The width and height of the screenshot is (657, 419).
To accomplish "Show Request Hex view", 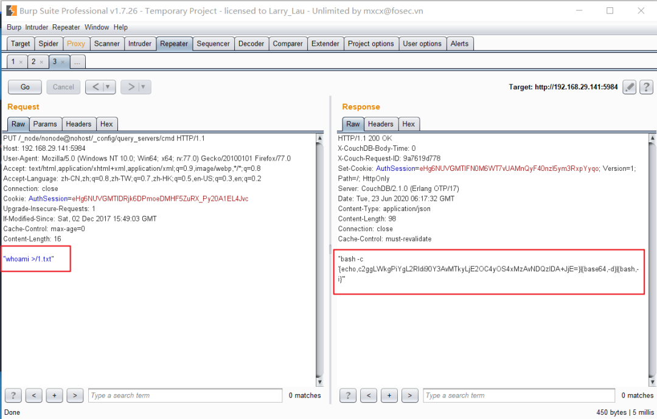I will [x=106, y=124].
